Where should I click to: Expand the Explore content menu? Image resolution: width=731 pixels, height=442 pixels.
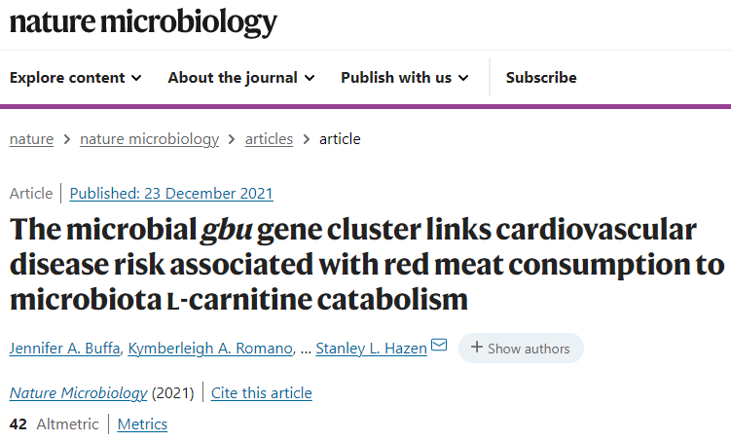point(76,77)
